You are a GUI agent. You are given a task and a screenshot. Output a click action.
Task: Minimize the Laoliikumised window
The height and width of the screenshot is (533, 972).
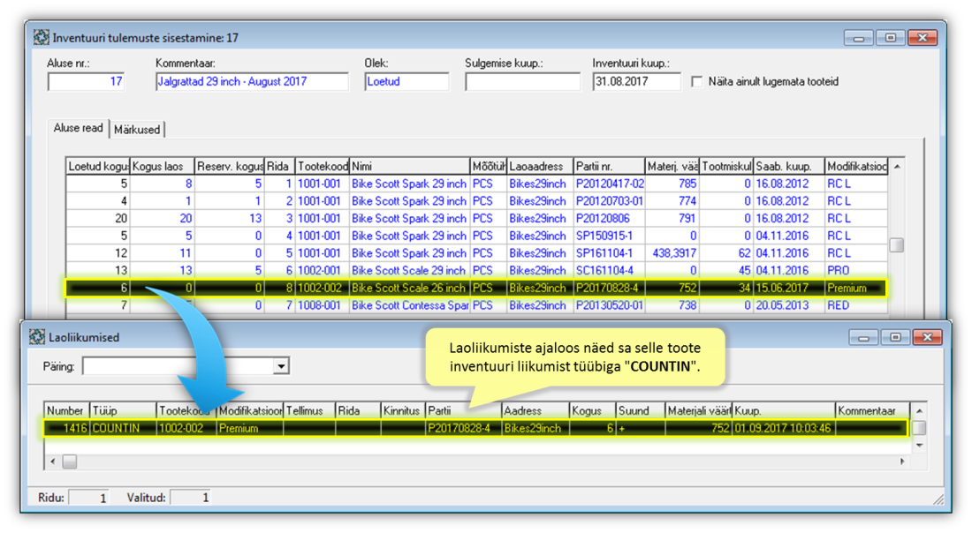863,337
